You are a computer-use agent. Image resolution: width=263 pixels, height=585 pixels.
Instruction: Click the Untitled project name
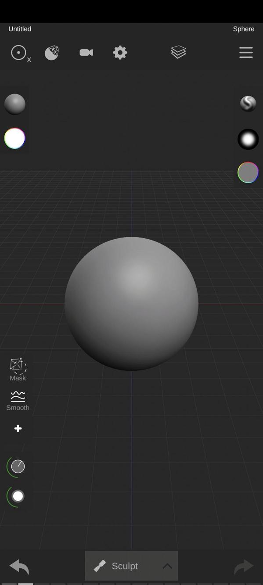click(x=20, y=29)
